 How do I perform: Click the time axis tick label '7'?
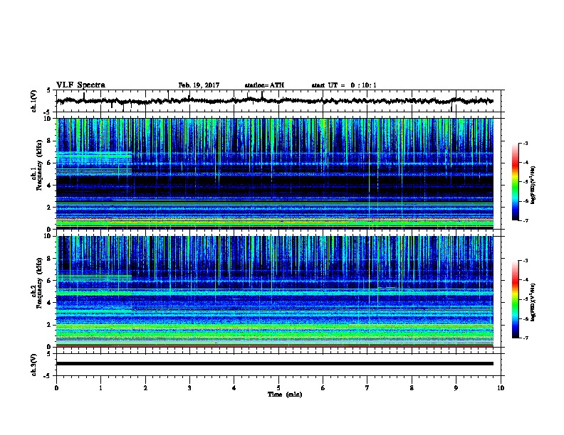367,387
